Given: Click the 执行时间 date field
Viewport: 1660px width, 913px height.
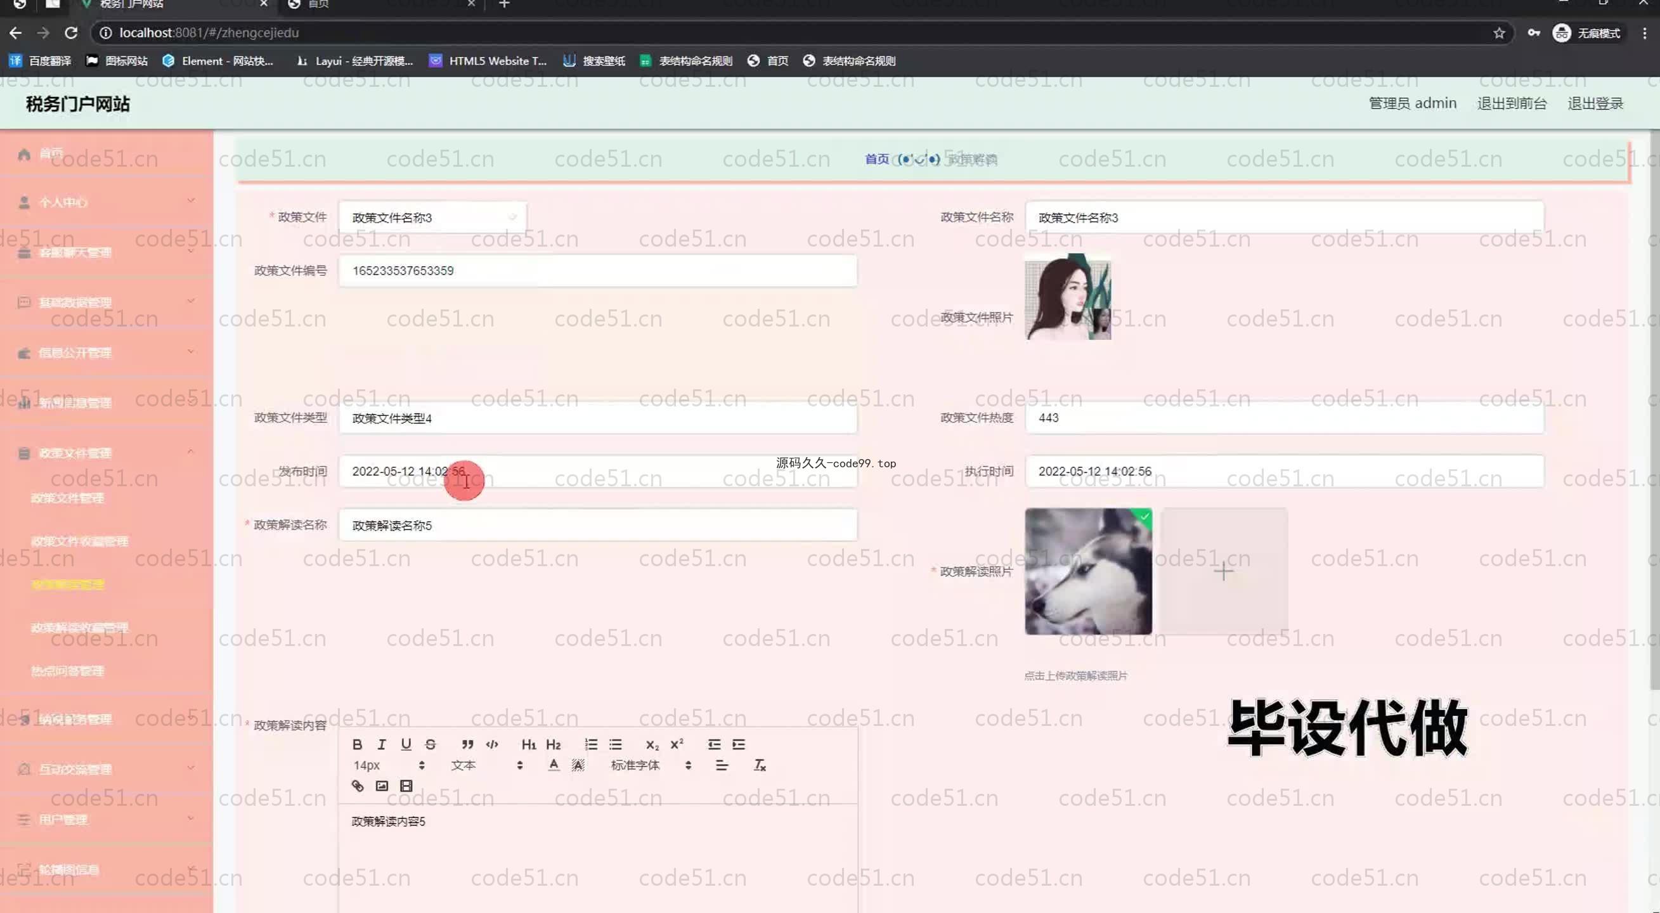Looking at the screenshot, I should point(1284,471).
